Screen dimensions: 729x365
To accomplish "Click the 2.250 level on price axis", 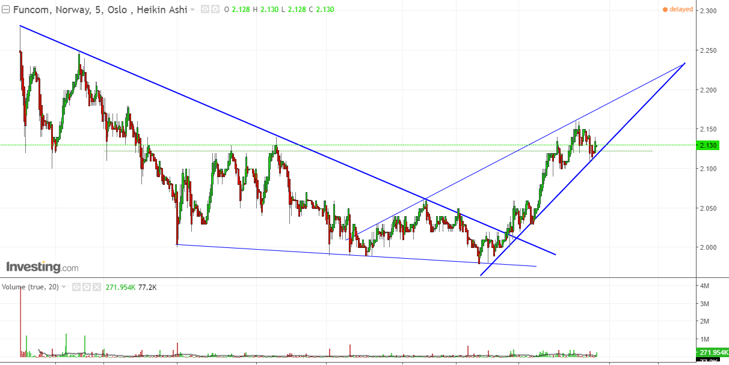I will (x=709, y=51).
